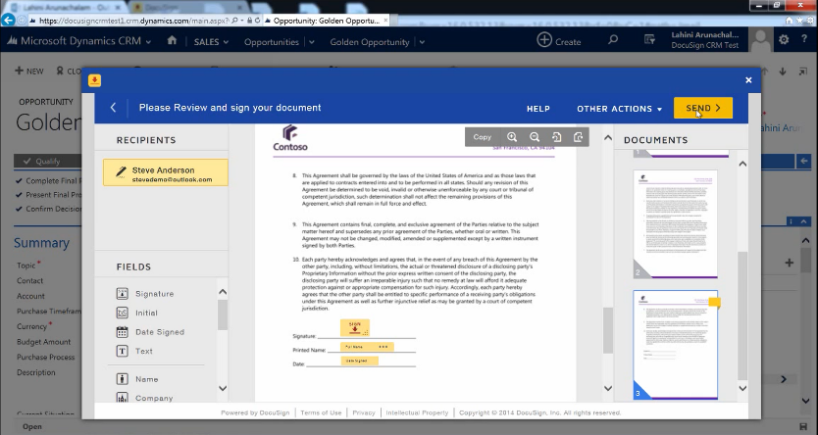The image size is (818, 435).
Task: Go back in the browser
Action: [8, 21]
